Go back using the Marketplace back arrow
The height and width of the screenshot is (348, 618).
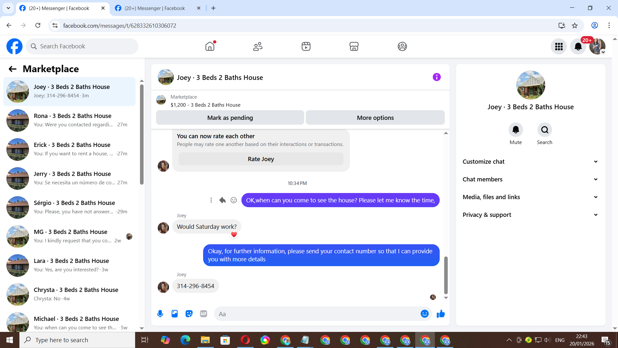click(13, 69)
